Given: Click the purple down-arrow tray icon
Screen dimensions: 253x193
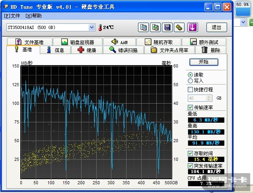Looking at the screenshot, I should point(193,27).
